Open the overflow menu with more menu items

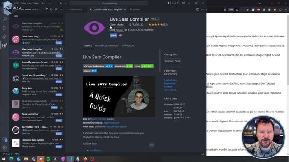tap(49, 3)
